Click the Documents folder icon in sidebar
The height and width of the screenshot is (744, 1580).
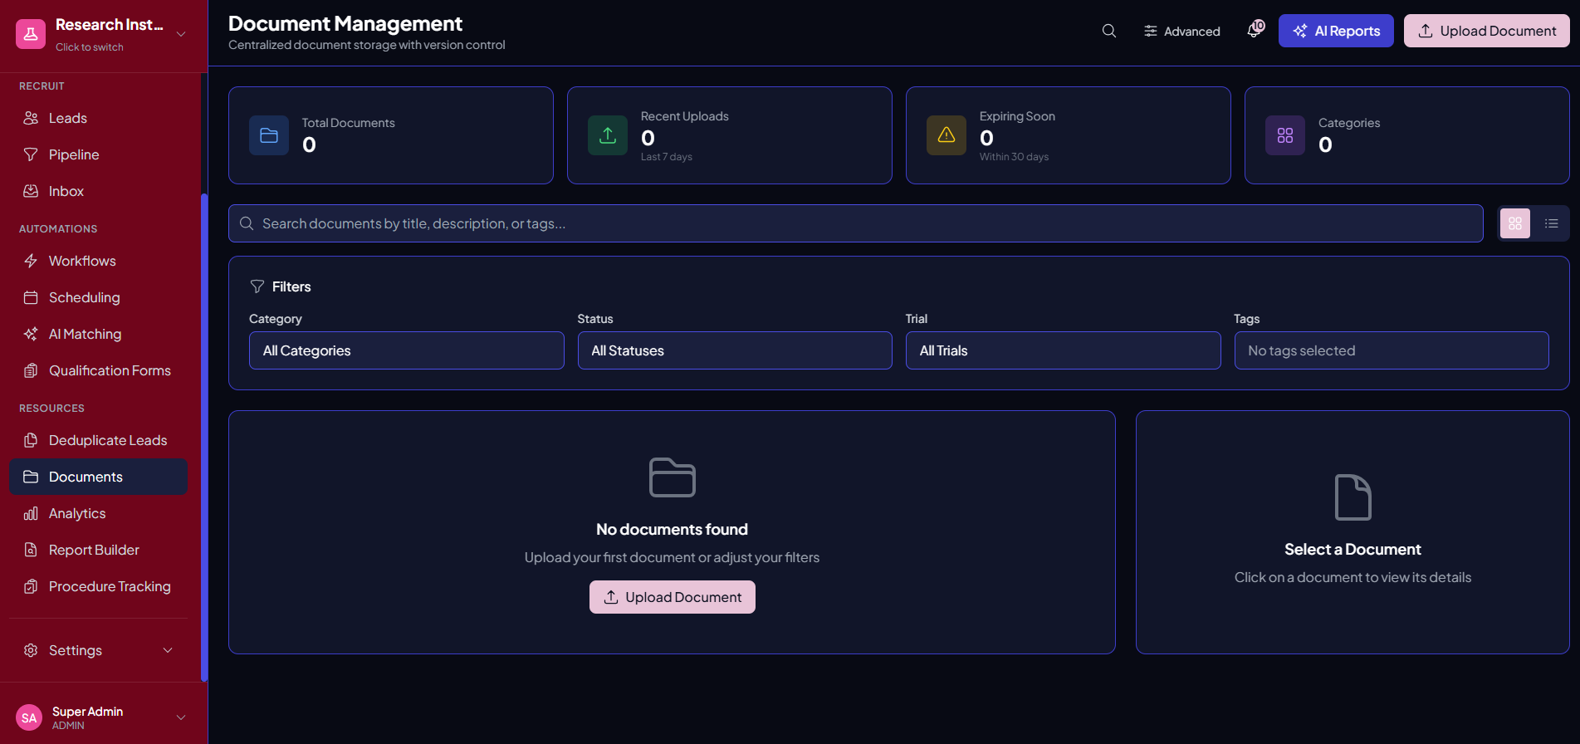(31, 477)
